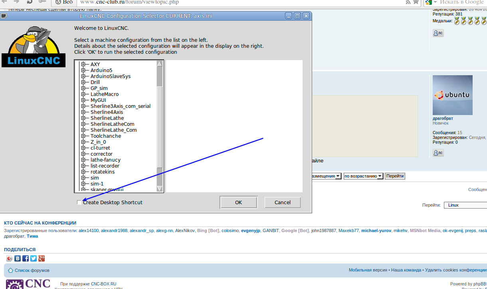Select corrector configuration

click(101, 154)
